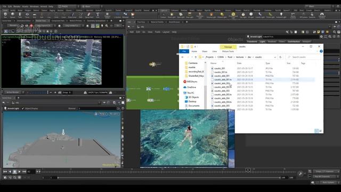Screen dimensions: 341x192
Task: Click the light bulb icon in Render View
Action: 102,26
